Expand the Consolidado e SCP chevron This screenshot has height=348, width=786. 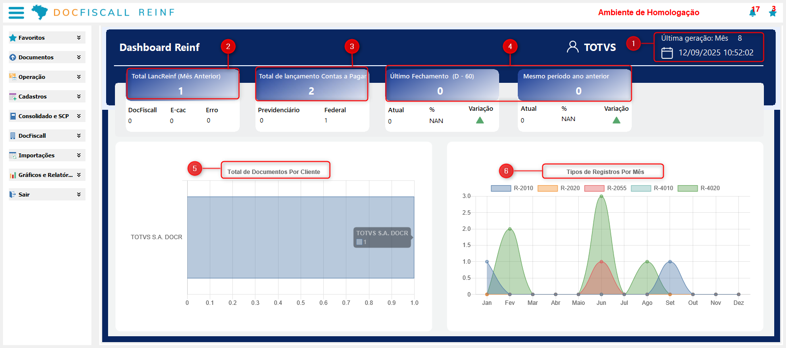click(79, 116)
